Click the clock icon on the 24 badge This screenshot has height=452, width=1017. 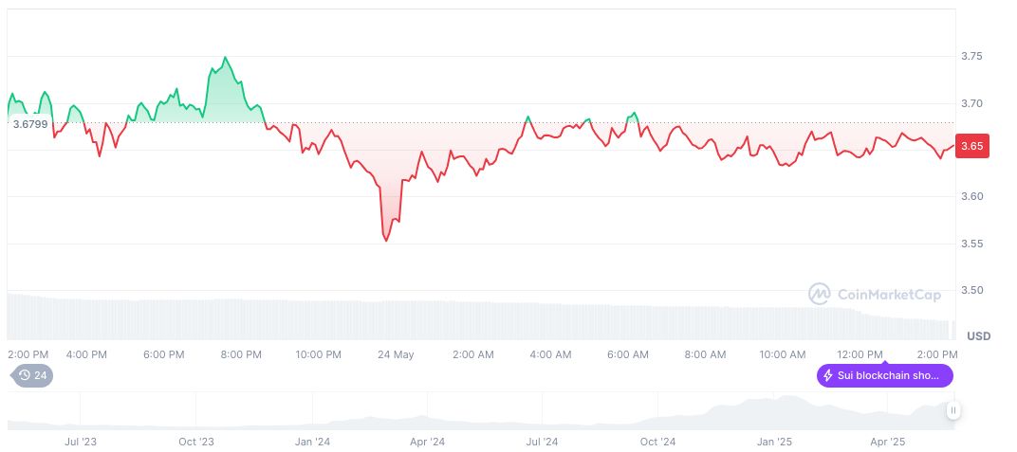tap(24, 375)
